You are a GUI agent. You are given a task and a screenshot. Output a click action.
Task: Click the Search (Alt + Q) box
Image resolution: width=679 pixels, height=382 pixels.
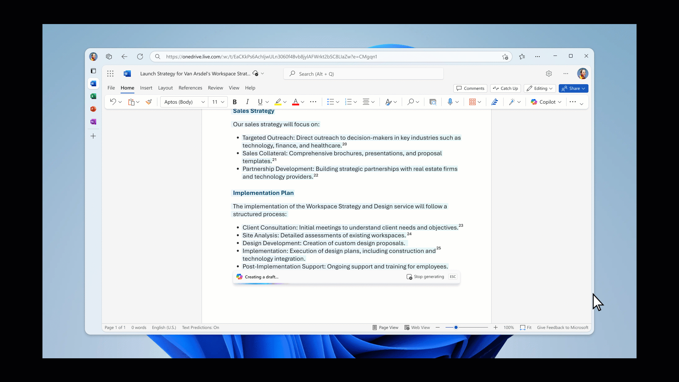(363, 74)
